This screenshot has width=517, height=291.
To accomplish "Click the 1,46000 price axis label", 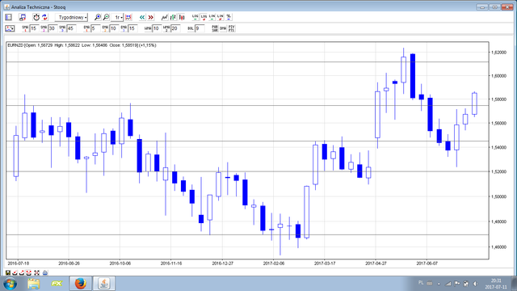I will 499,247.
